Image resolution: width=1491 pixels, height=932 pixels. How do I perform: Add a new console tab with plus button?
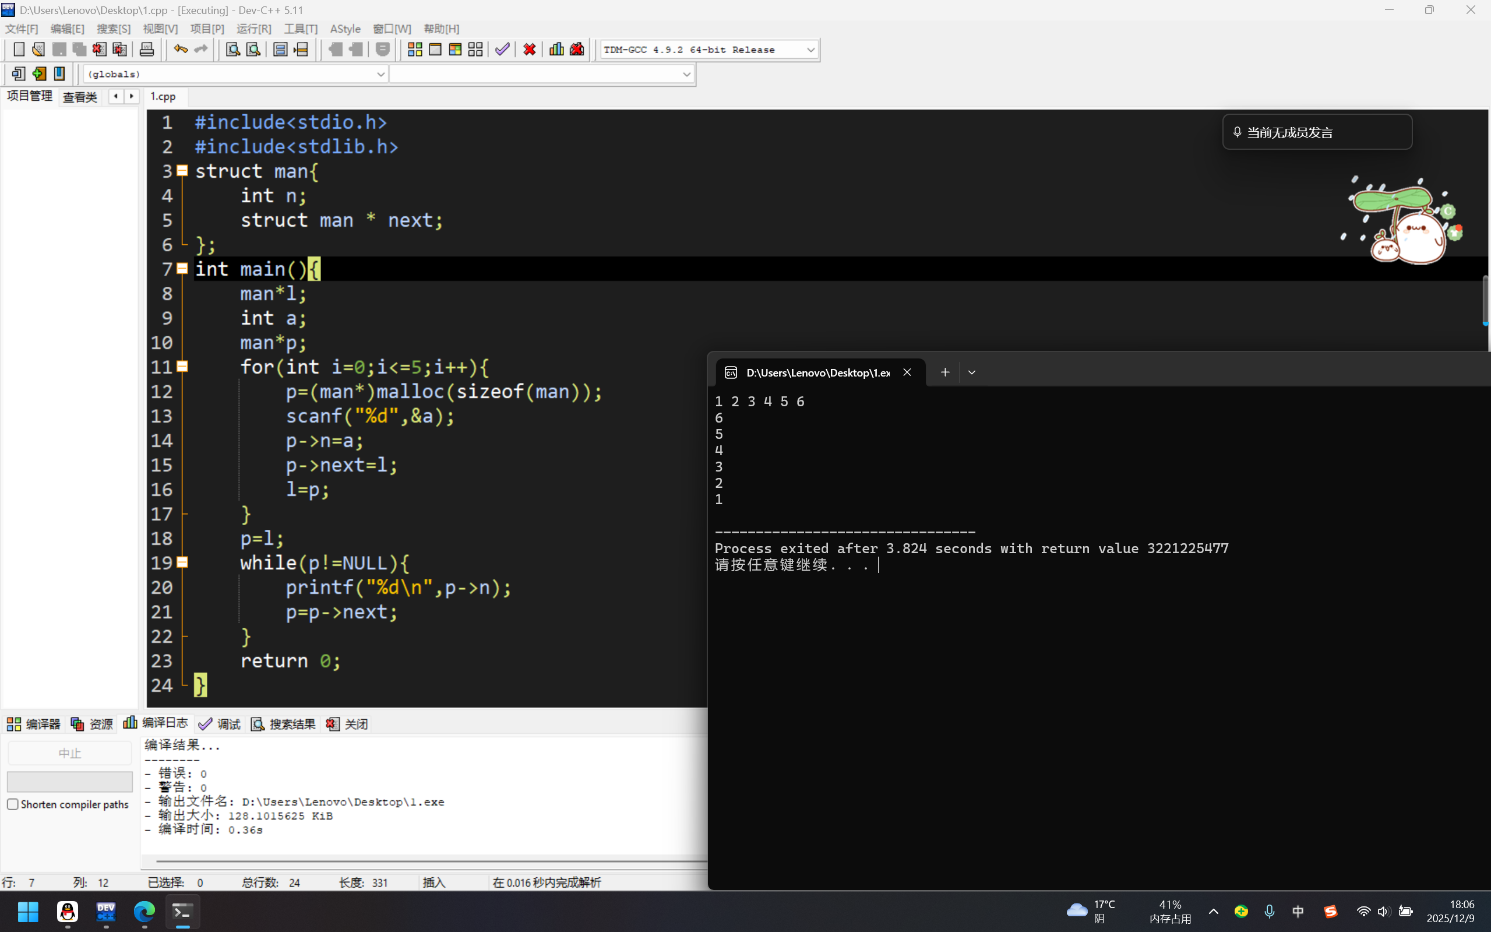[x=944, y=372]
